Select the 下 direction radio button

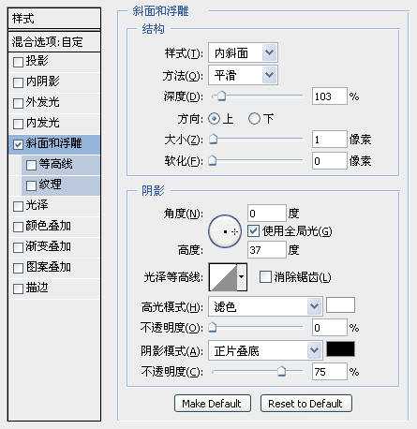pyautogui.click(x=254, y=119)
